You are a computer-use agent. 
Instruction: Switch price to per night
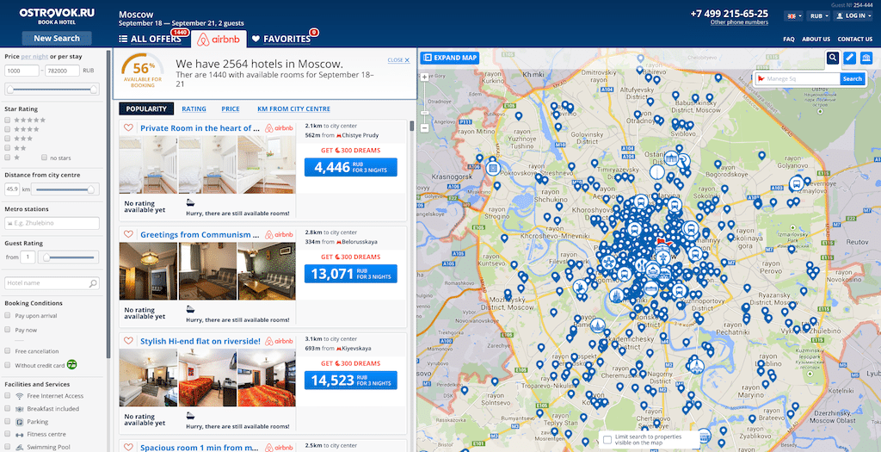[x=34, y=57]
